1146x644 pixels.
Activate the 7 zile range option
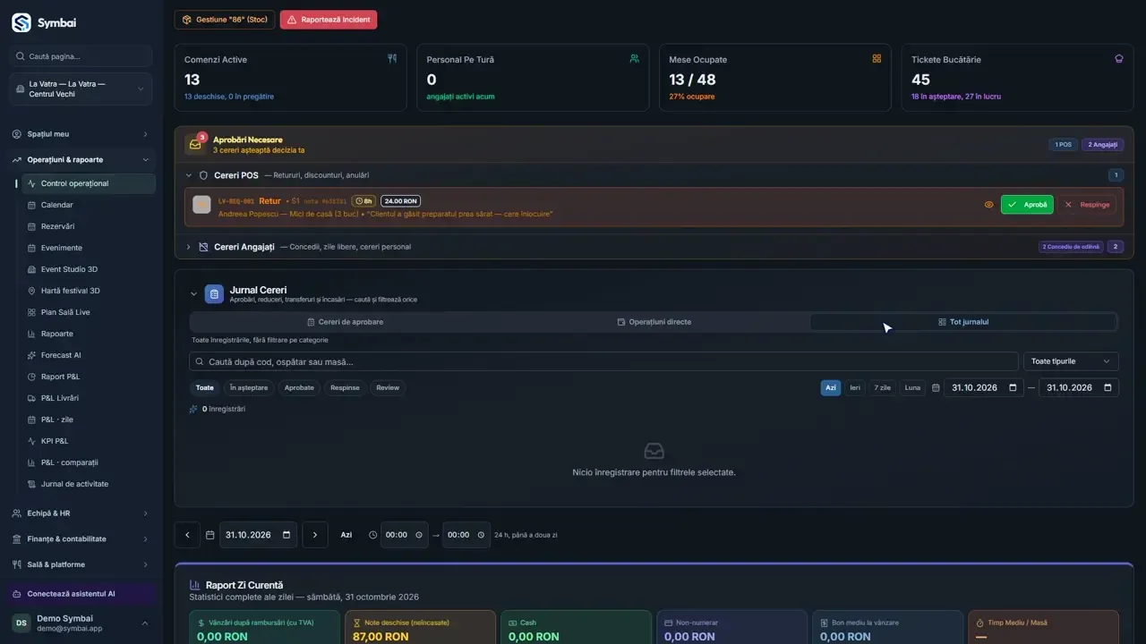[883, 387]
